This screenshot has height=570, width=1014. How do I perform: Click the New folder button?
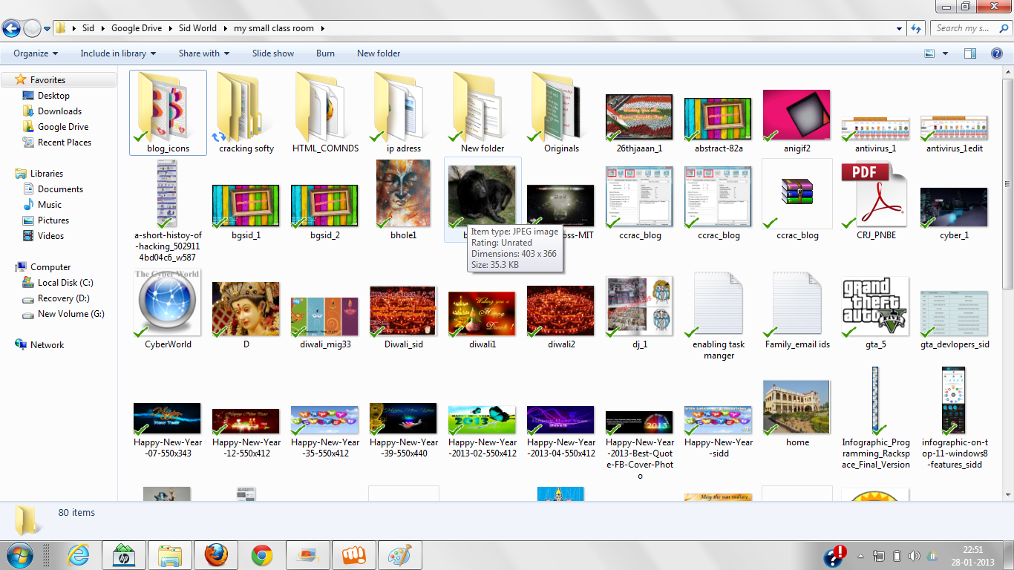377,53
